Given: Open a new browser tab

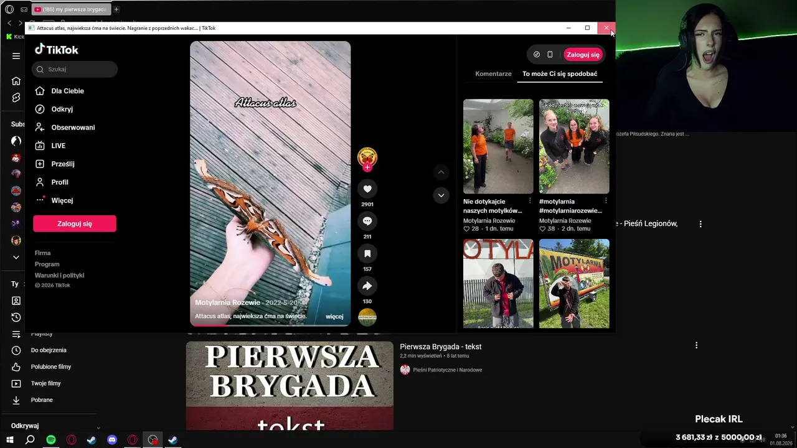Looking at the screenshot, I should pyautogui.click(x=116, y=9).
